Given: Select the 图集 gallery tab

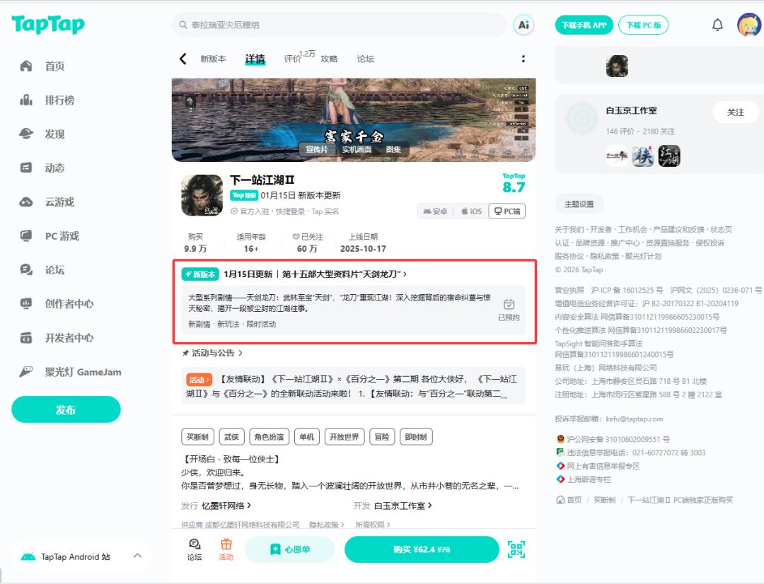Looking at the screenshot, I should [393, 149].
